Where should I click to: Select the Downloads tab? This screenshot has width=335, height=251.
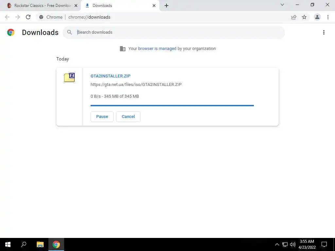pyautogui.click(x=120, y=6)
